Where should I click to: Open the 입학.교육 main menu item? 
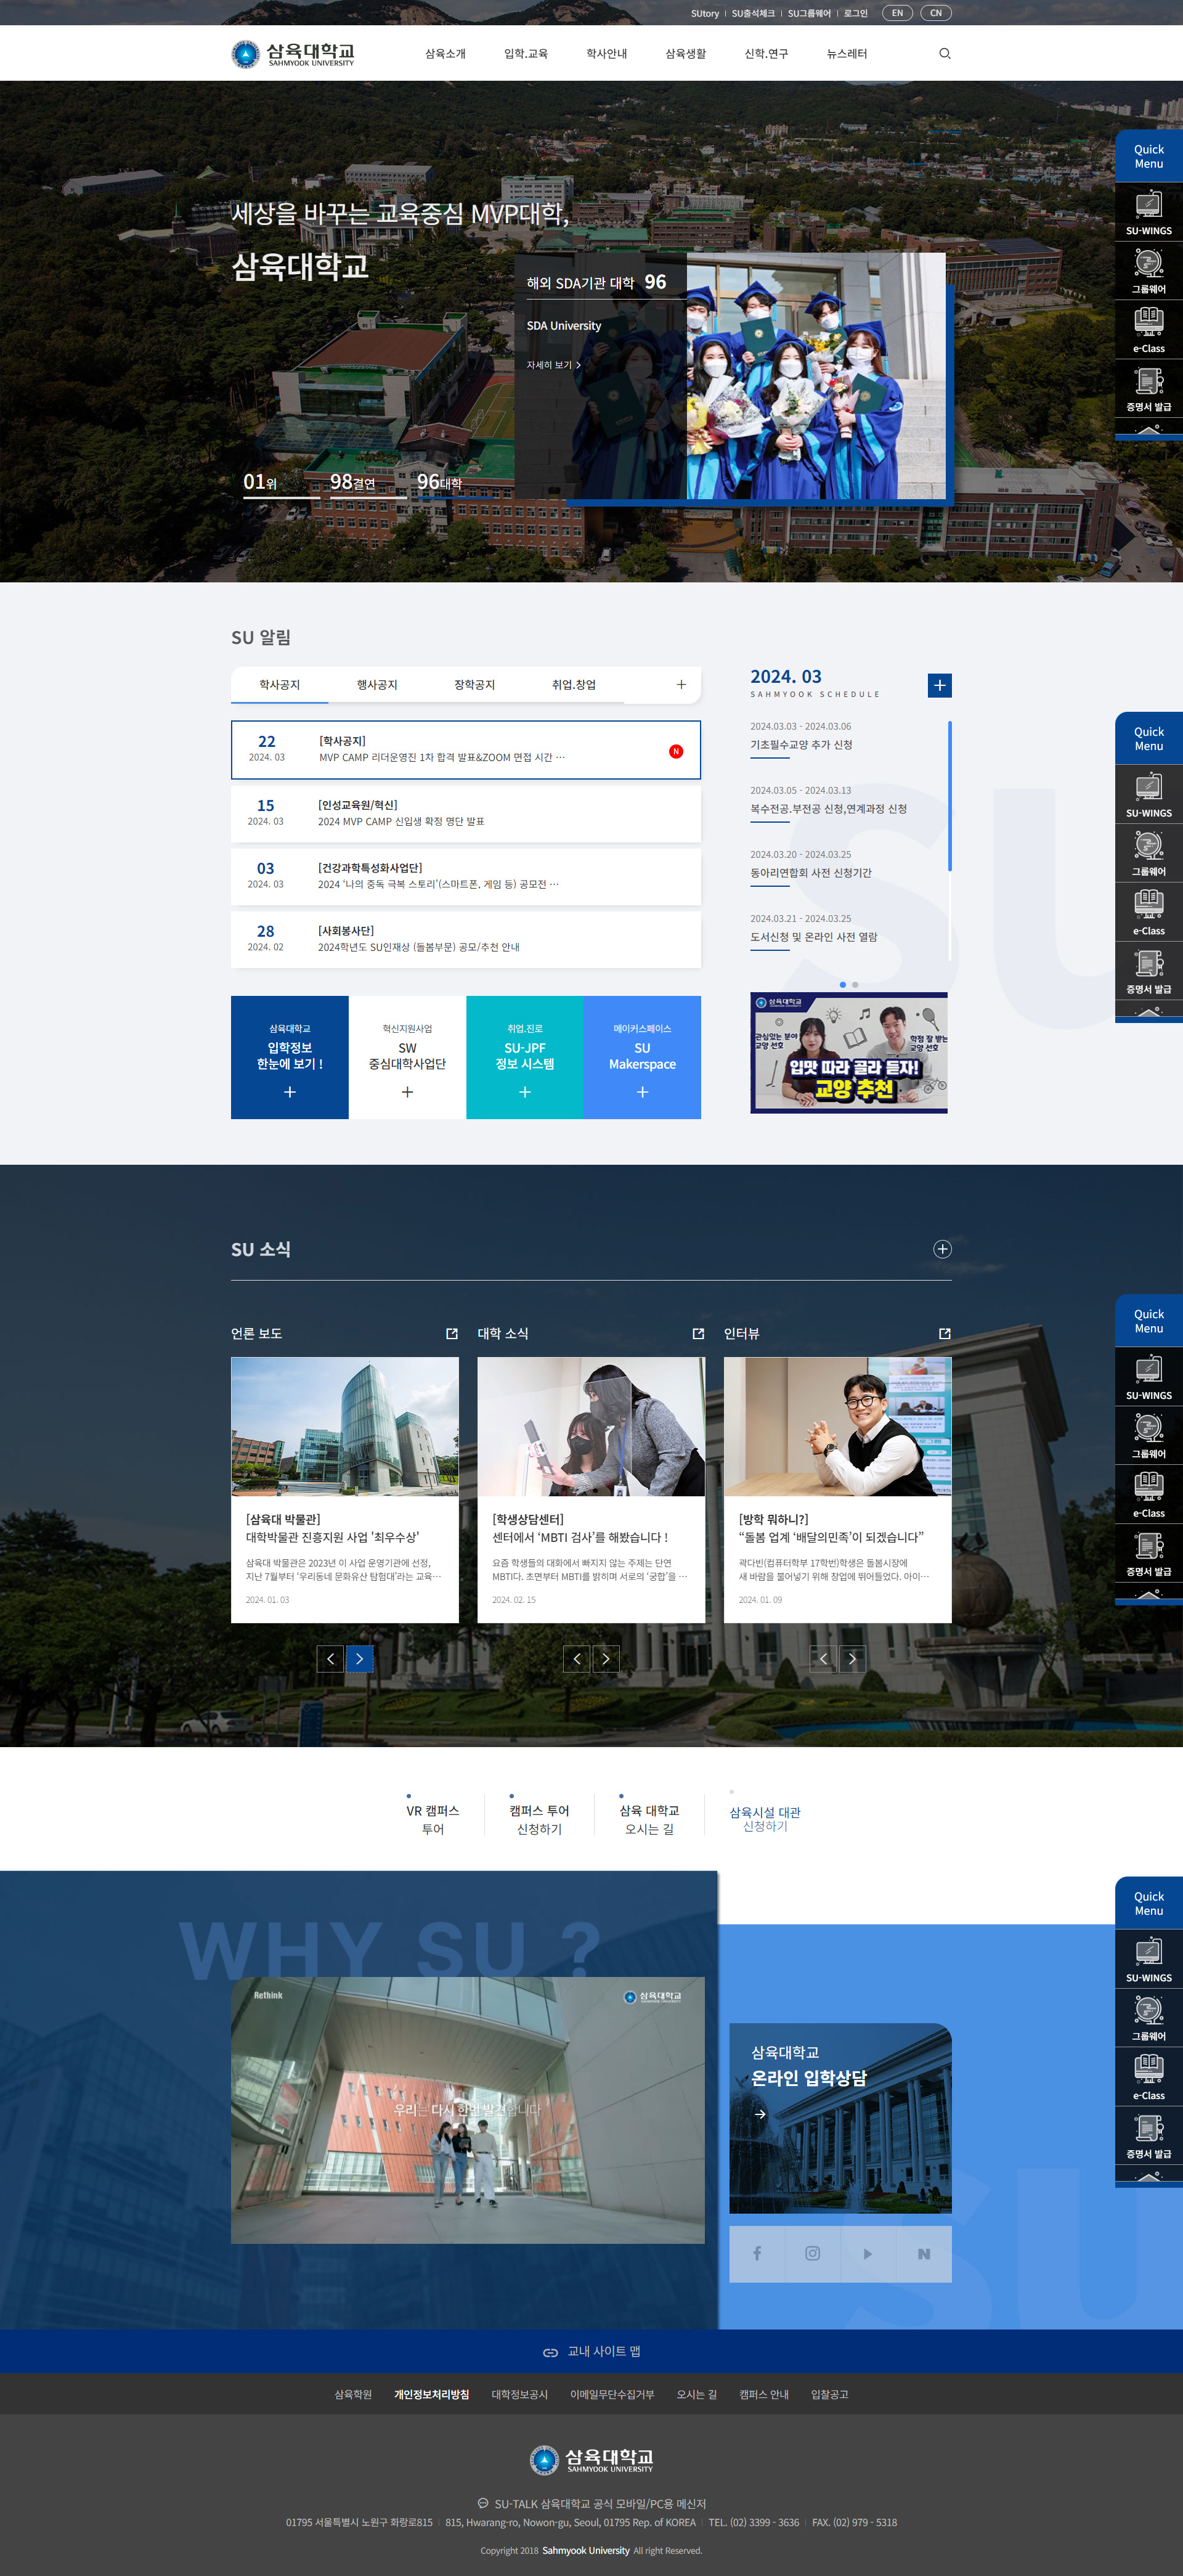coord(525,54)
